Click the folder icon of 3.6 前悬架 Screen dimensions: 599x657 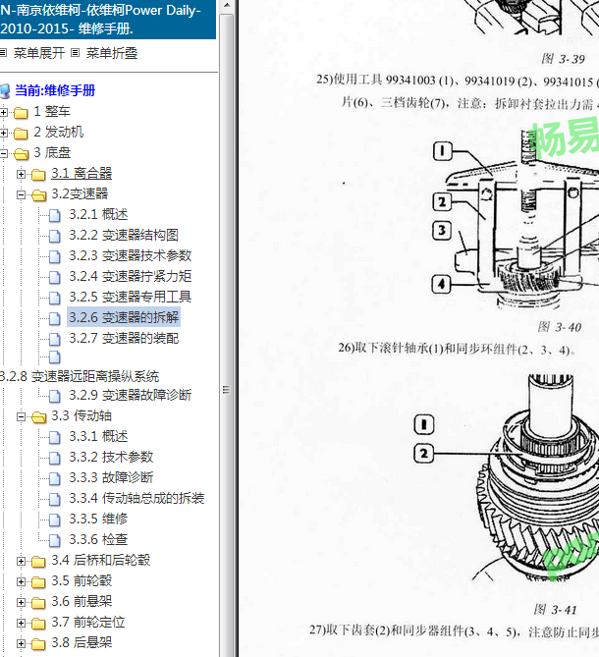click(x=38, y=603)
